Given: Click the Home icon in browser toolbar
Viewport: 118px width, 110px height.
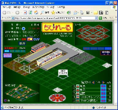Looking at the screenshot, I should coord(36,13).
